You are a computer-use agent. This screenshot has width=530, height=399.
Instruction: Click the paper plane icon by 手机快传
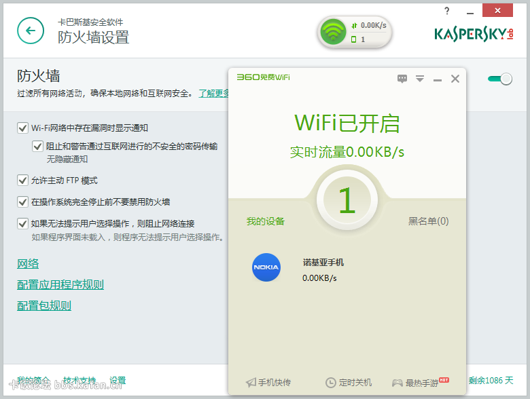[251, 383]
